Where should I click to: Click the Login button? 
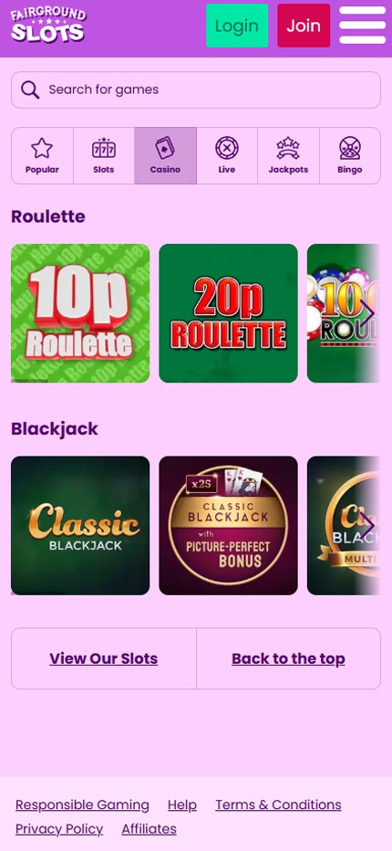coord(237,26)
